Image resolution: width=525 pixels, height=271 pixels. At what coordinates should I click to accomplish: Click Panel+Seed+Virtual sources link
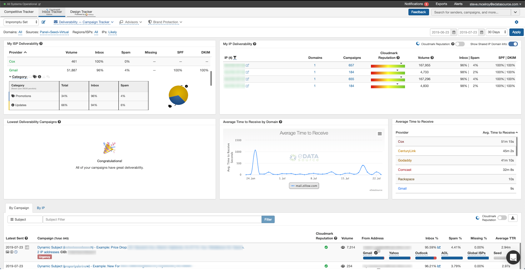pyautogui.click(x=54, y=32)
